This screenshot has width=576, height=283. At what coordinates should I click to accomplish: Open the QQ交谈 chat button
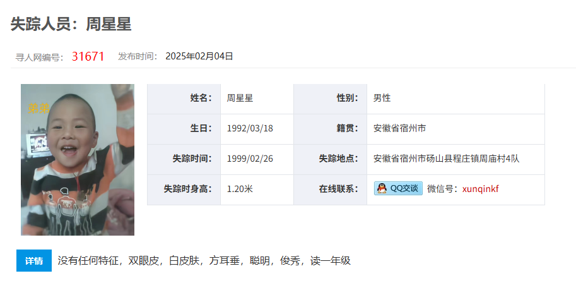(x=398, y=188)
